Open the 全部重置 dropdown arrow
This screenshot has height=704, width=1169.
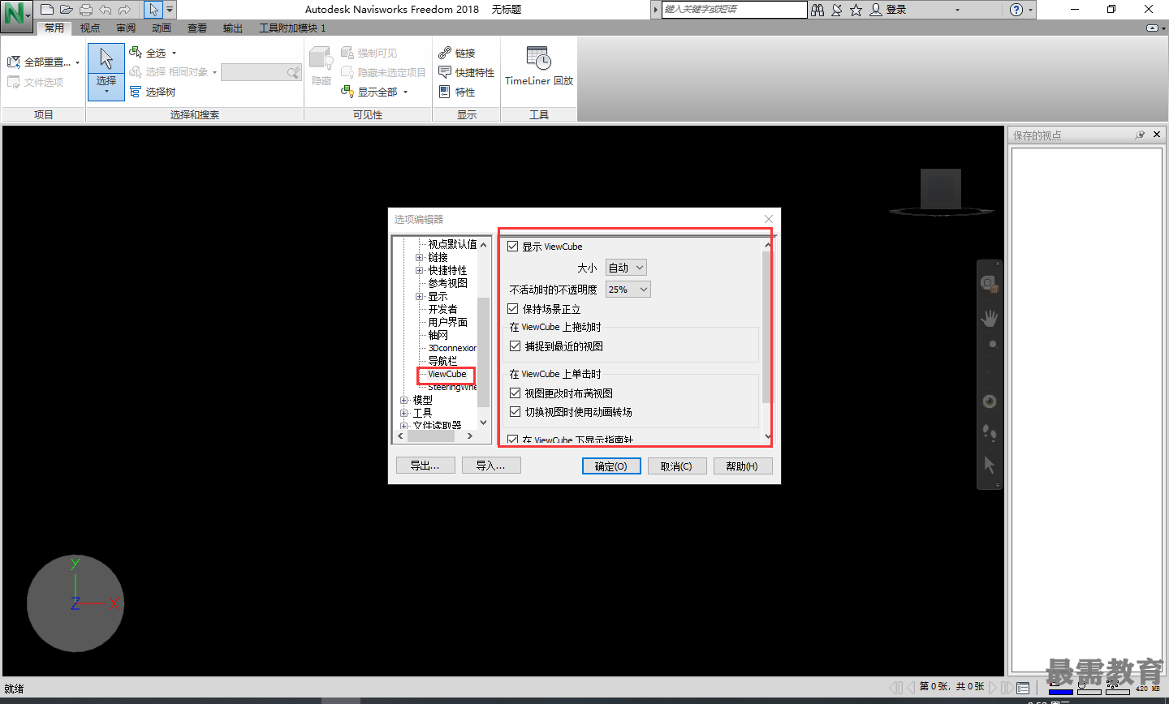(77, 62)
